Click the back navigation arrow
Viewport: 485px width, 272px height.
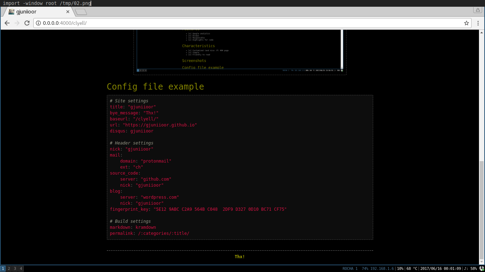pos(7,23)
